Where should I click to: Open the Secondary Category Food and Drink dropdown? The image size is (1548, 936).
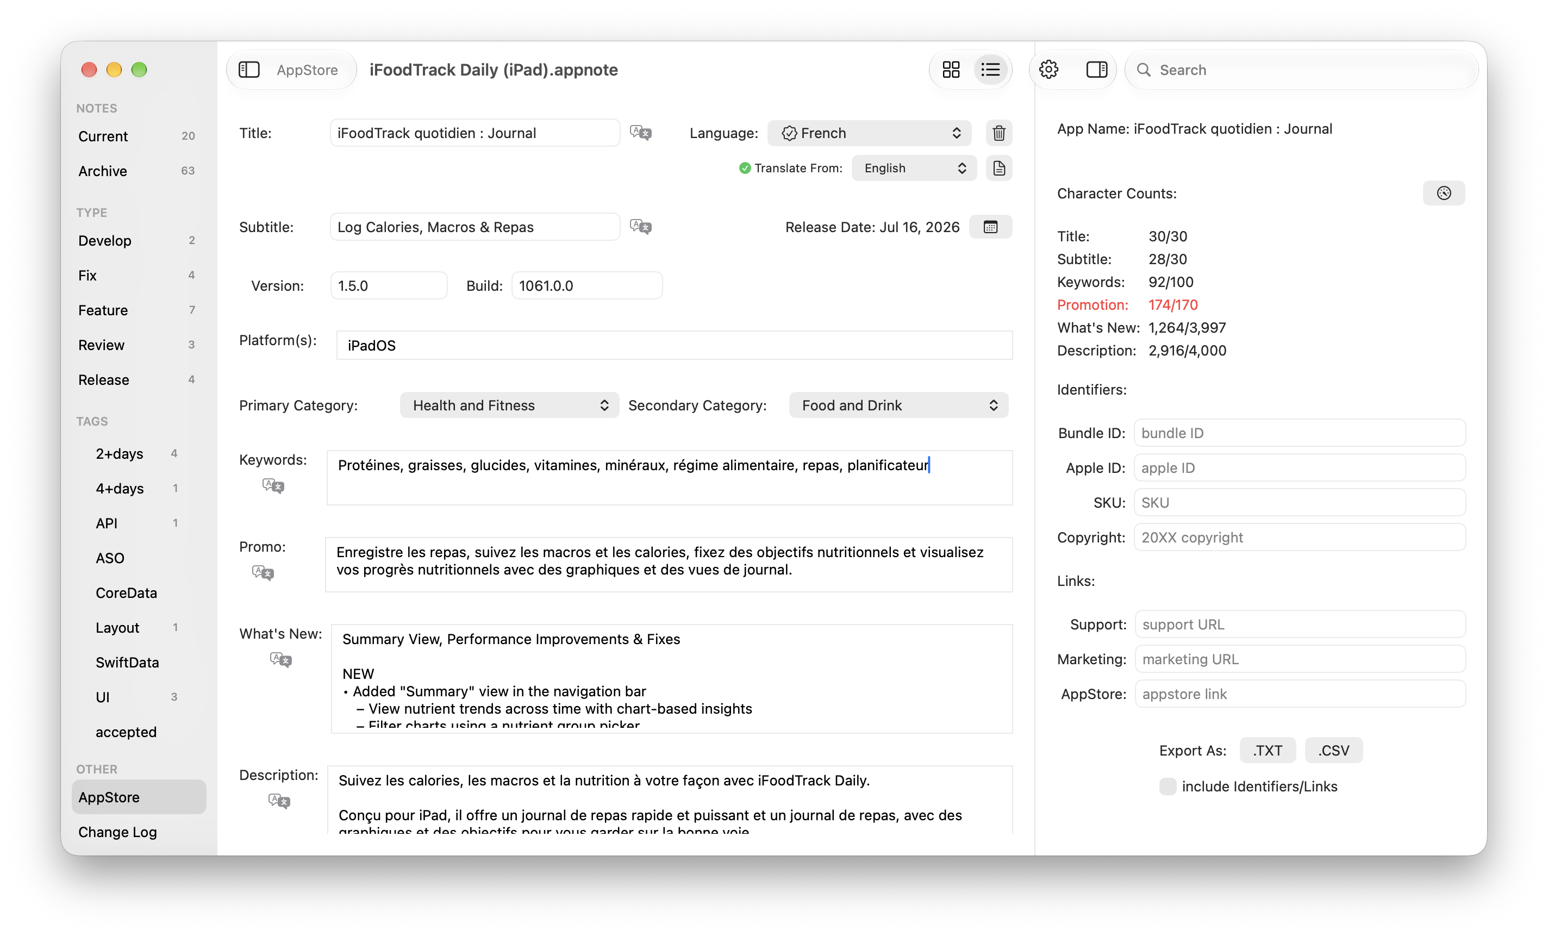pos(899,405)
